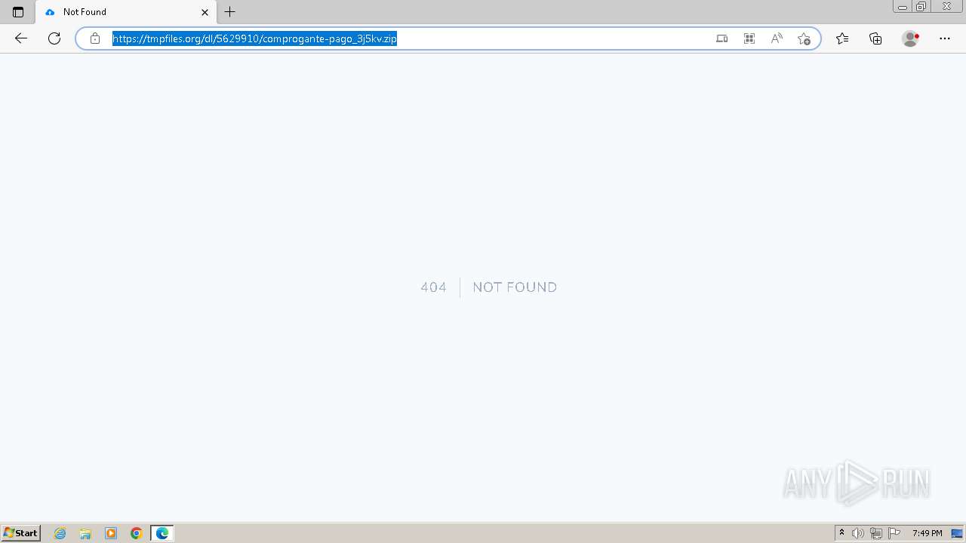Open the tab actions menu icon
The width and height of the screenshot is (966, 543).
pos(18,12)
